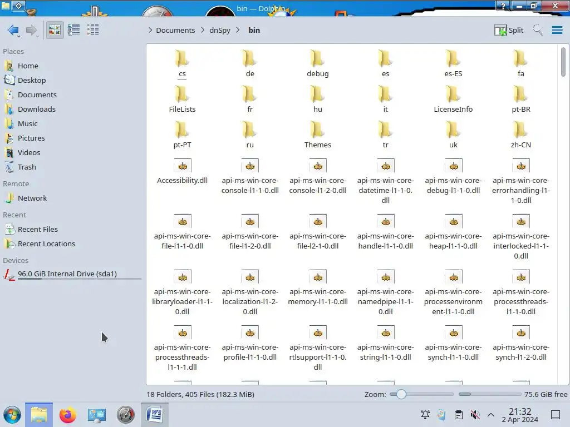
Task: Go forward using the grey forward arrow
Action: click(x=32, y=30)
